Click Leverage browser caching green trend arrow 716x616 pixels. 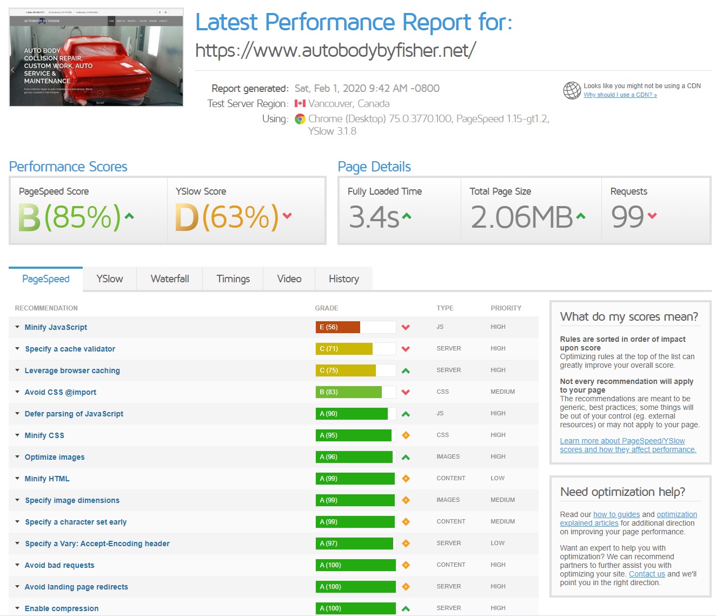(406, 370)
